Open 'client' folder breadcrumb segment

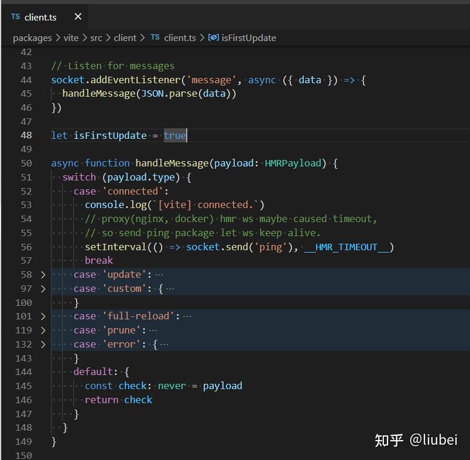tap(125, 38)
